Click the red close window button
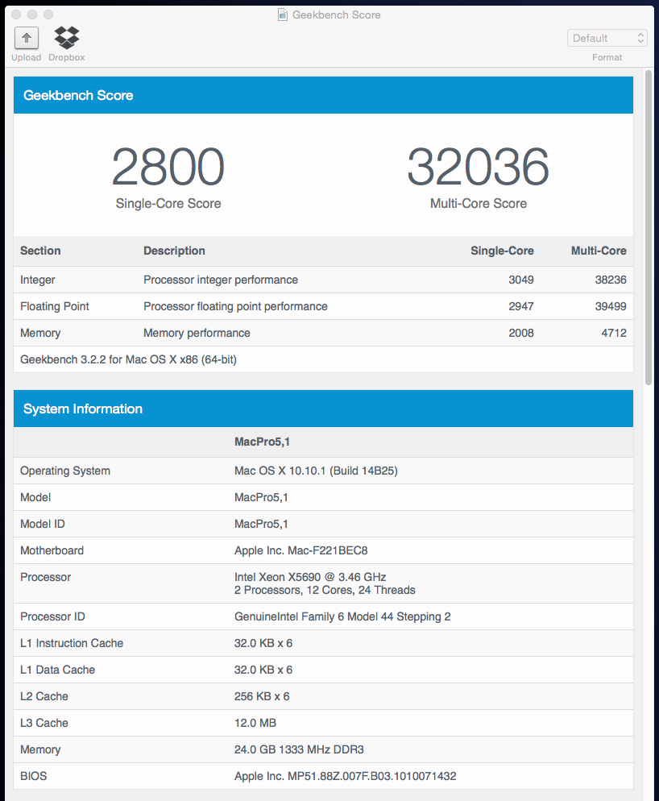Screen dimensions: 659x801 (16, 15)
